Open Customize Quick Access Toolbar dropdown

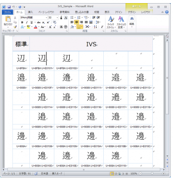coord(25,7)
